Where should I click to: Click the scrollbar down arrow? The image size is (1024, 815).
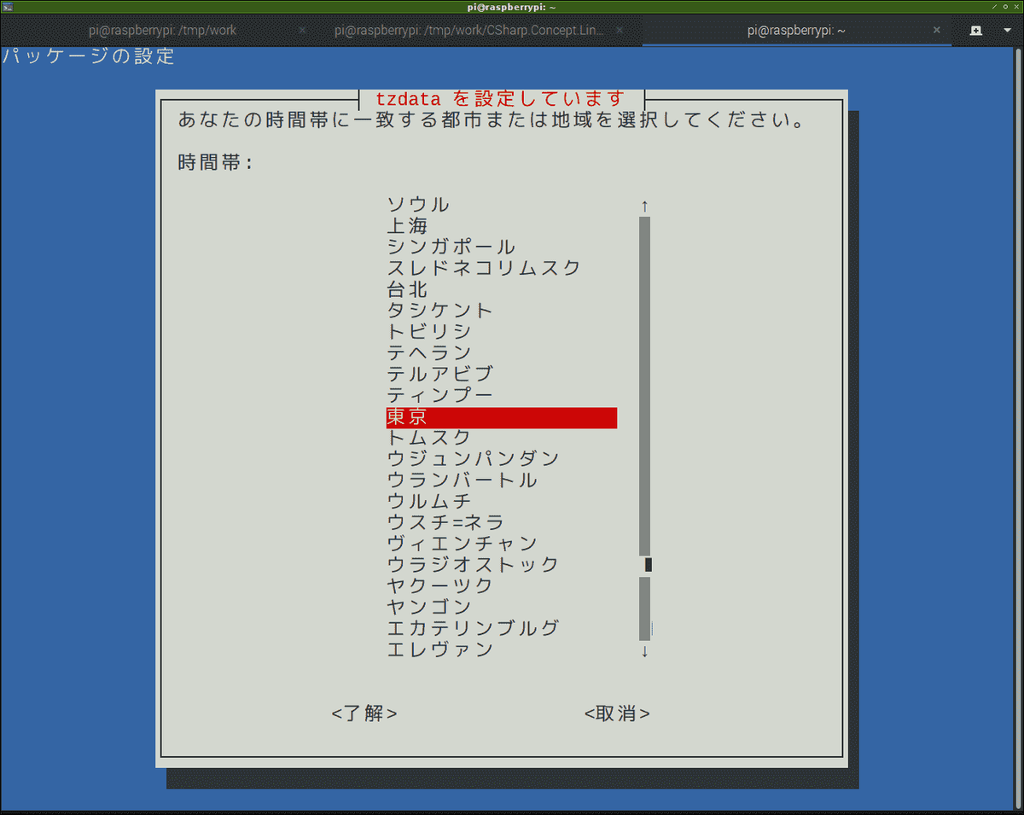pos(645,651)
